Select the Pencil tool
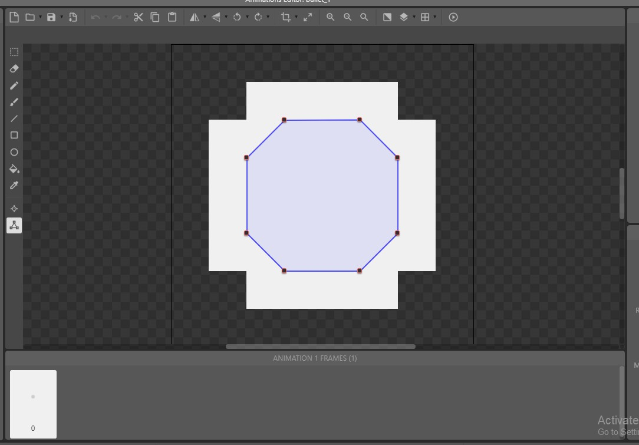The width and height of the screenshot is (639, 445). pyautogui.click(x=14, y=85)
